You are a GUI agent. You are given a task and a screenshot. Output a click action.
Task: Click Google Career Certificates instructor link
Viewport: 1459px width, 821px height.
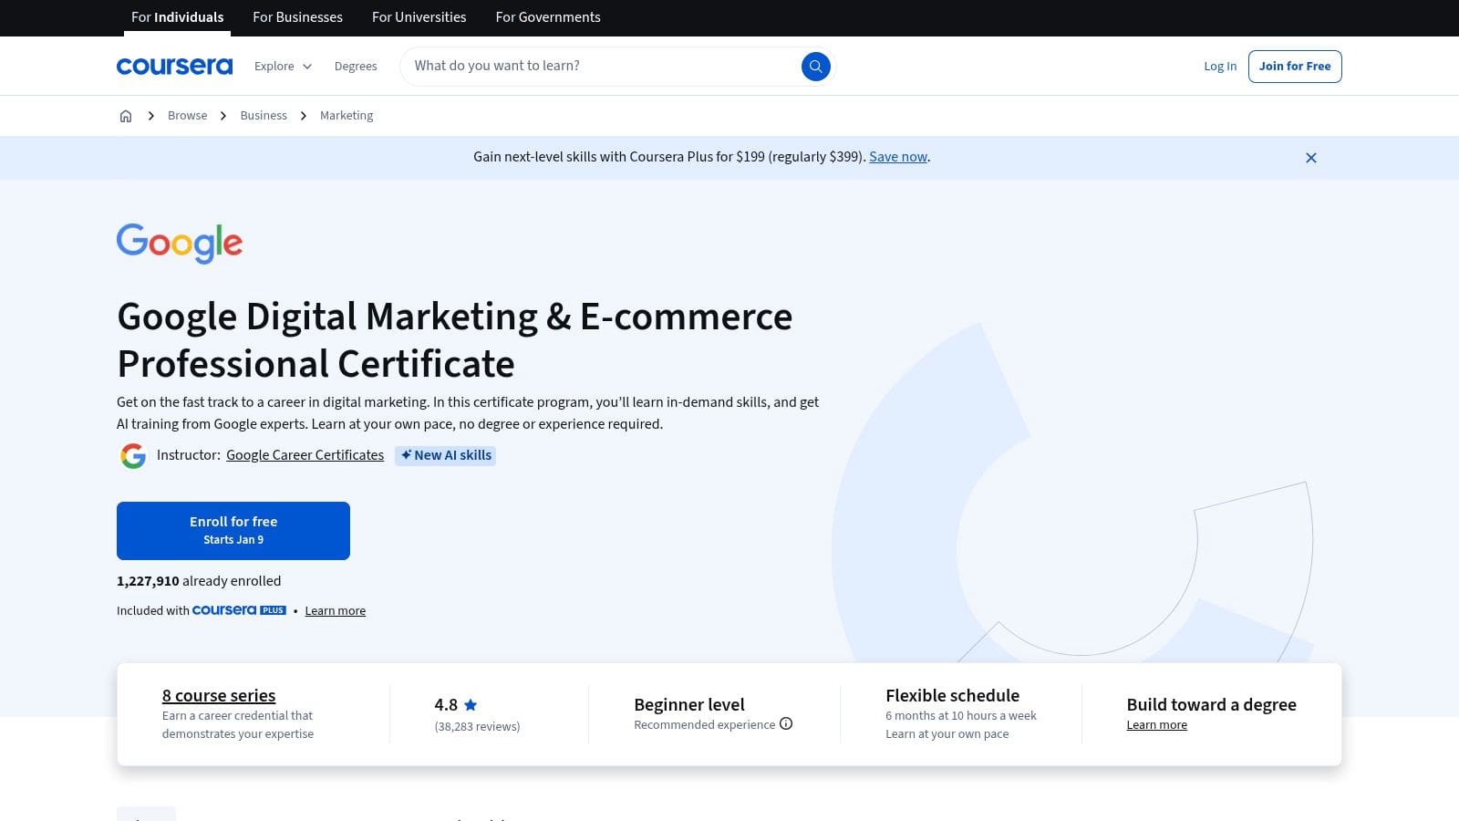[x=305, y=455]
